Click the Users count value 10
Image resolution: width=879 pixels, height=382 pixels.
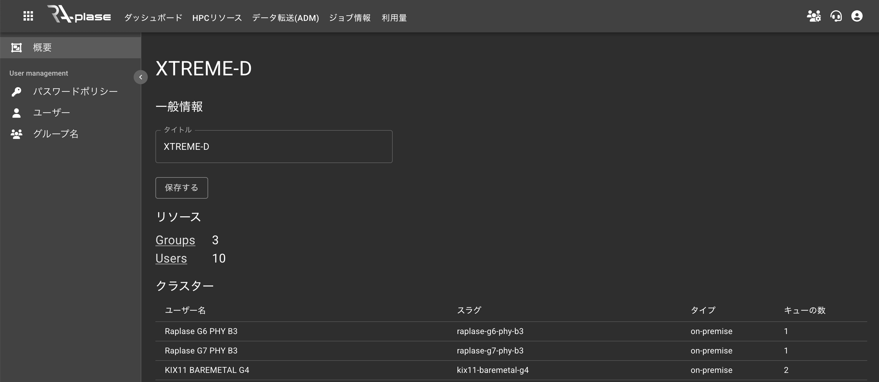pyautogui.click(x=219, y=258)
